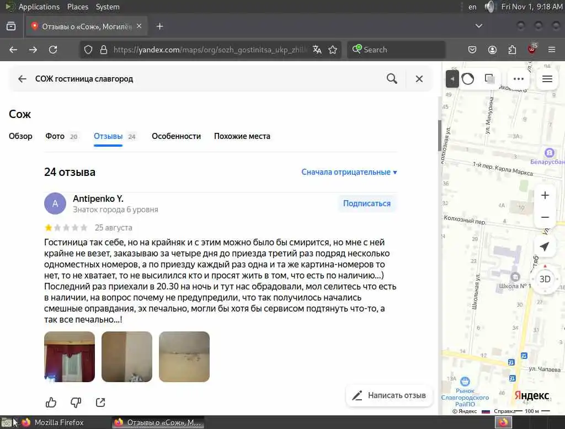Open the System menu
The image size is (565, 429).
click(108, 7)
